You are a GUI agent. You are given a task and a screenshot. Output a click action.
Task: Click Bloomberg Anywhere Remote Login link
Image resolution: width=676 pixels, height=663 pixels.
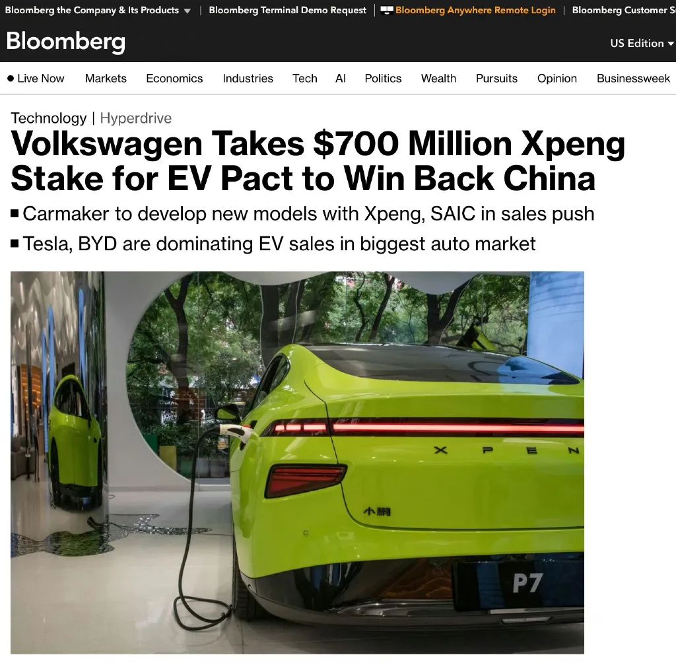coord(475,10)
